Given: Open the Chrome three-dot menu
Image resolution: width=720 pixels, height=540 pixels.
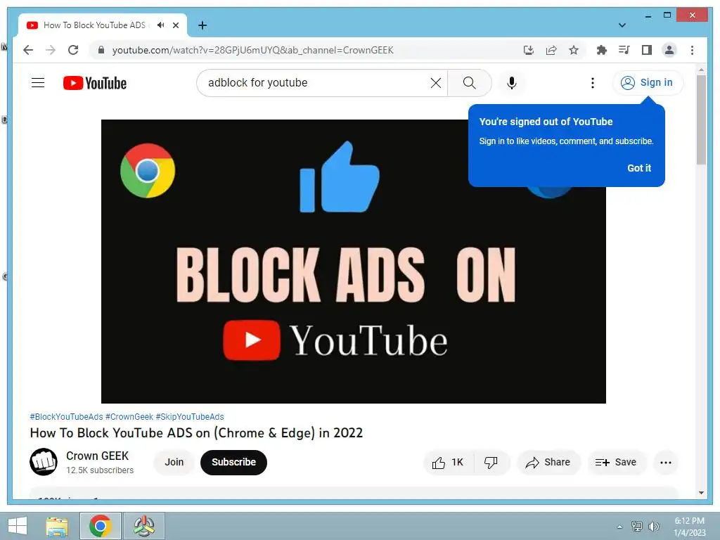Looking at the screenshot, I should click(692, 50).
